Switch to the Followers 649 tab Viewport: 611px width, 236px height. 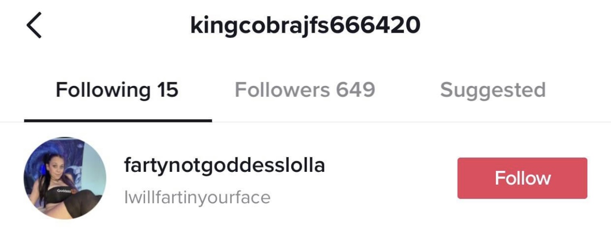(x=305, y=89)
